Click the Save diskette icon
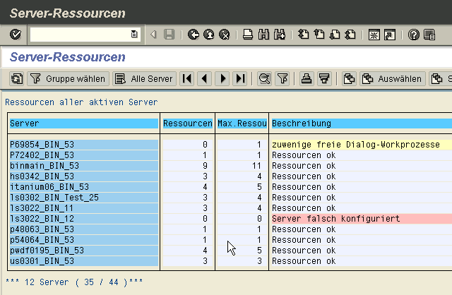The image size is (452, 295). [x=169, y=35]
